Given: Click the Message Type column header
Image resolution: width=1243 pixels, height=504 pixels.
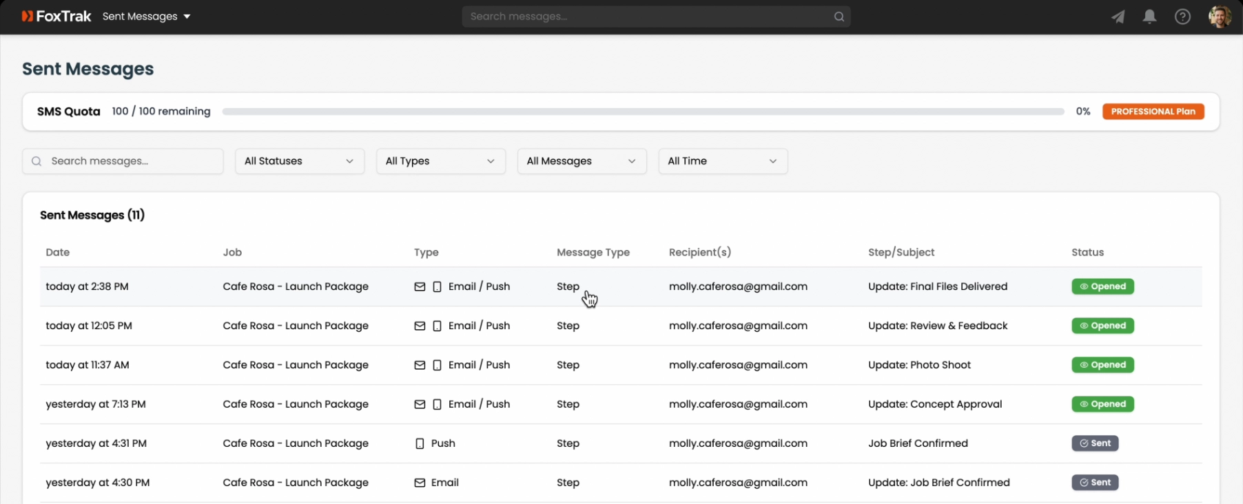Looking at the screenshot, I should pos(593,252).
